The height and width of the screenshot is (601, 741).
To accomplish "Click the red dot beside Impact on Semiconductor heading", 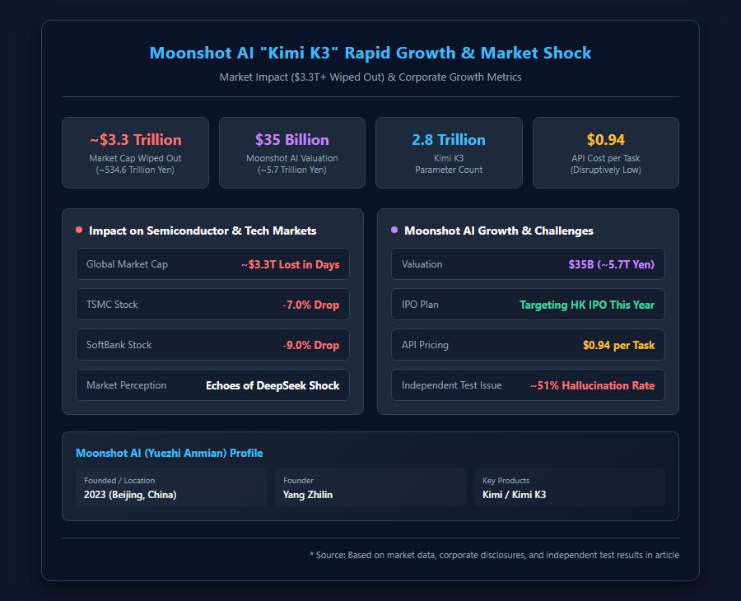I will click(x=79, y=230).
